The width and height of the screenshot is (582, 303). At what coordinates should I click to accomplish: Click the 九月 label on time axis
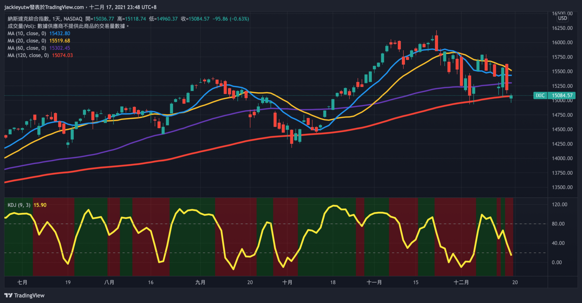tap(200, 282)
